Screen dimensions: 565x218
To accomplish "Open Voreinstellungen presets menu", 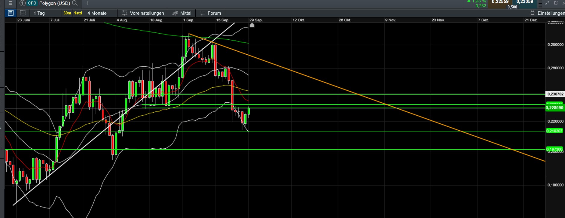I will pyautogui.click(x=143, y=13).
